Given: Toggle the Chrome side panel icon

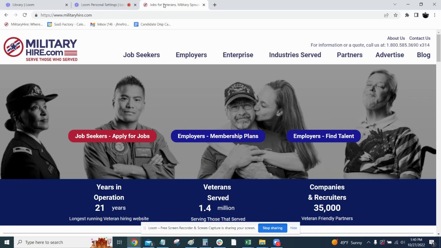Looking at the screenshot, I should (416, 15).
